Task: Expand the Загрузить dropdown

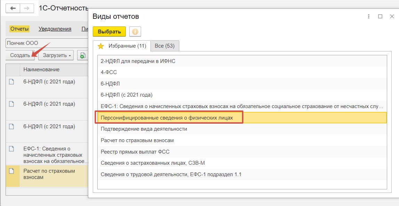Action: pyautogui.click(x=56, y=56)
